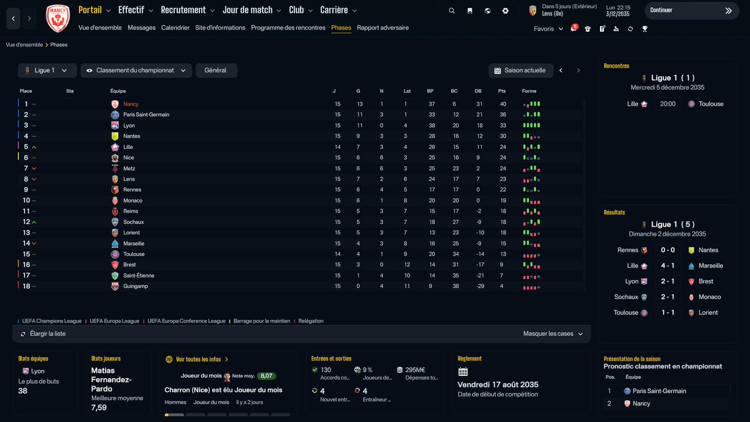Viewport: 750px width, 422px height.
Task: Select the Phases tab
Action: [341, 28]
